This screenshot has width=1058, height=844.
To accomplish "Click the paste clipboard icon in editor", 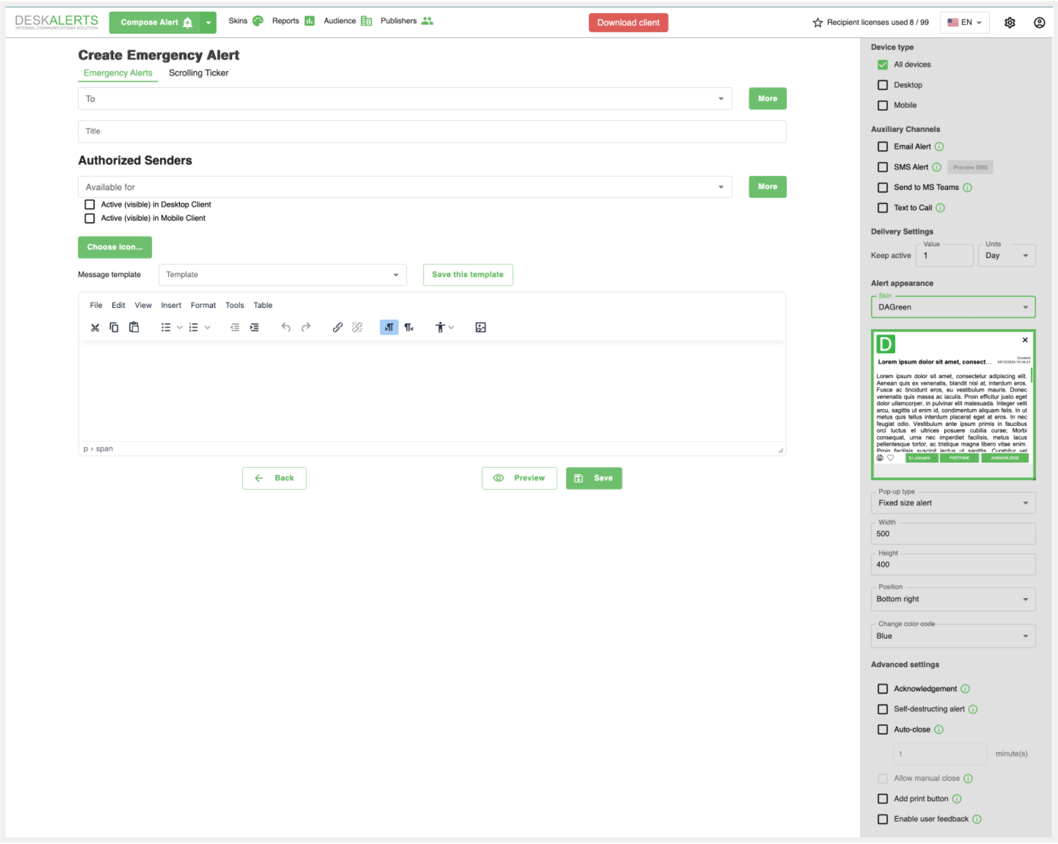I will 134,327.
